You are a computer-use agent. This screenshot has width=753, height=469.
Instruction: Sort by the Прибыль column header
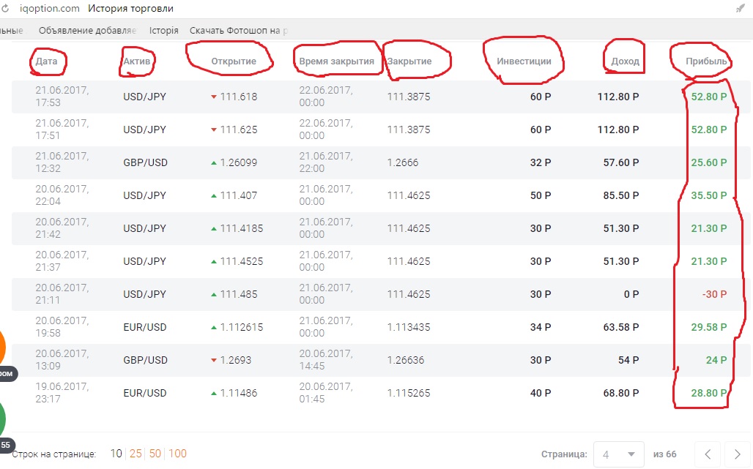(x=706, y=61)
